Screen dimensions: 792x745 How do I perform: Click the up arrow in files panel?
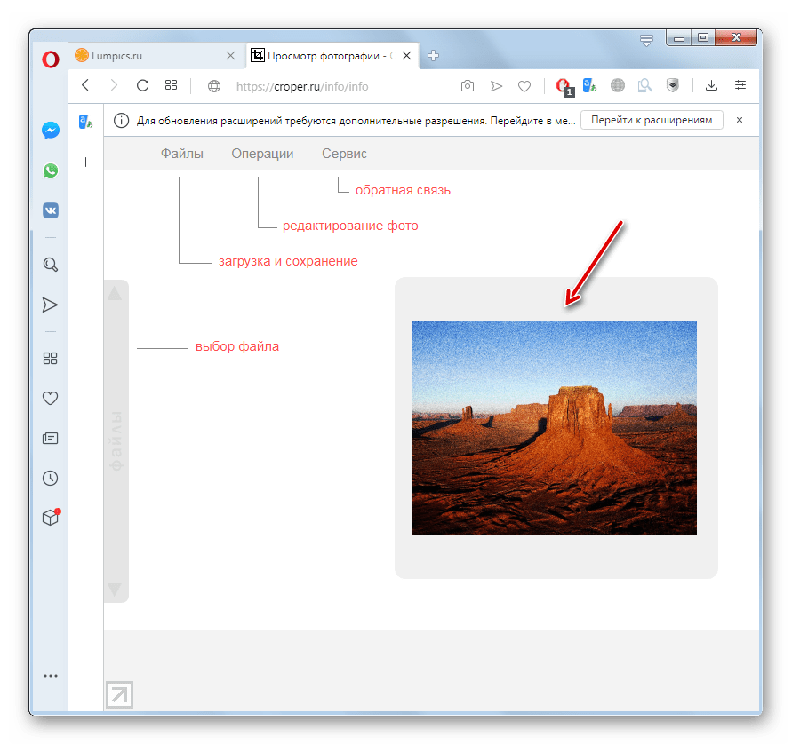(115, 293)
